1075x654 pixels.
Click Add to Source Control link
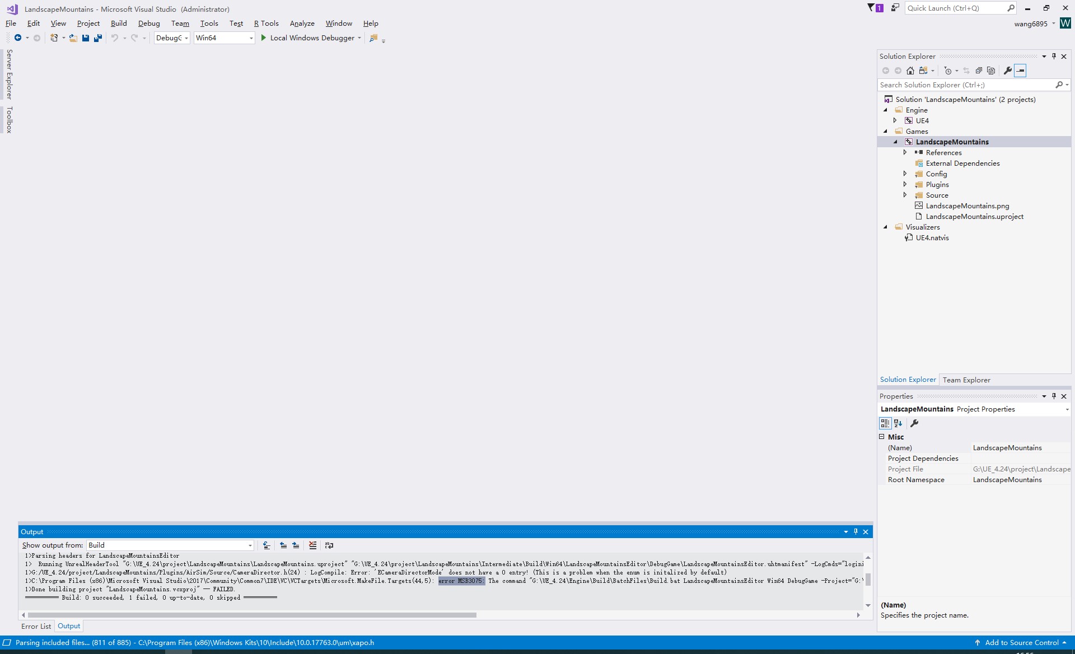click(x=1020, y=642)
